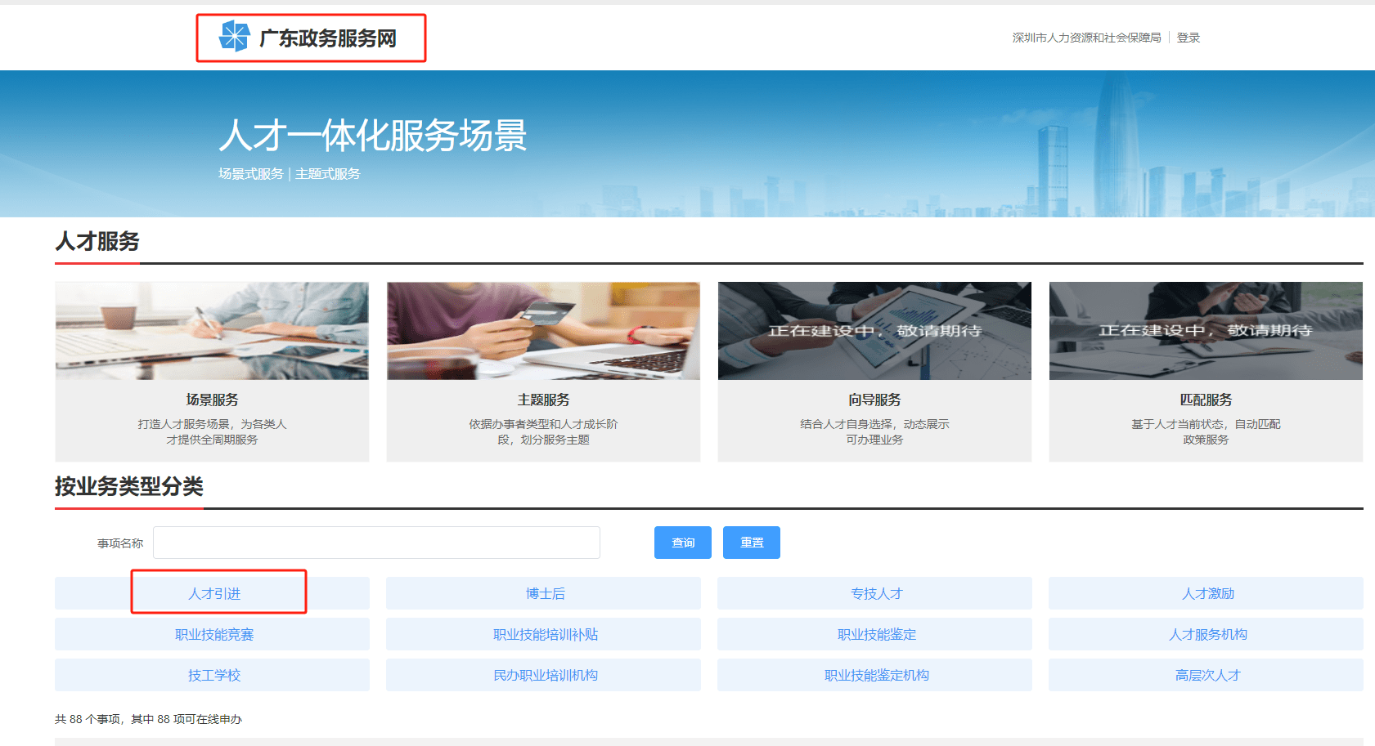Image resolution: width=1375 pixels, height=746 pixels.
Task: Click the 匹配服务 card image
Action: (1206, 331)
